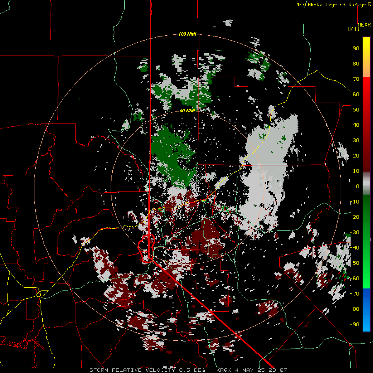
Task: Select the positive 10 scale value
Action: coord(356,171)
